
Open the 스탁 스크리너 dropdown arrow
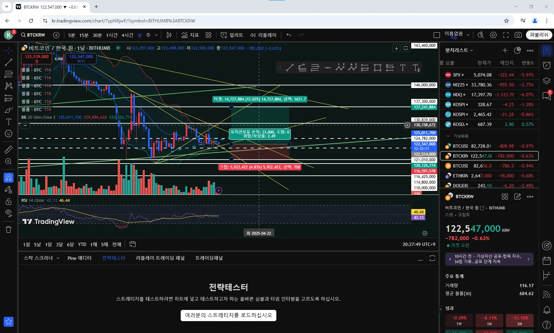tap(58, 258)
